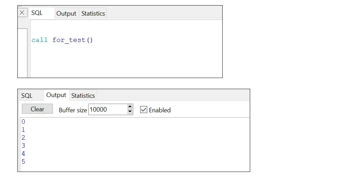Select output line showing 0
The height and width of the screenshot is (182, 342).
click(23, 122)
